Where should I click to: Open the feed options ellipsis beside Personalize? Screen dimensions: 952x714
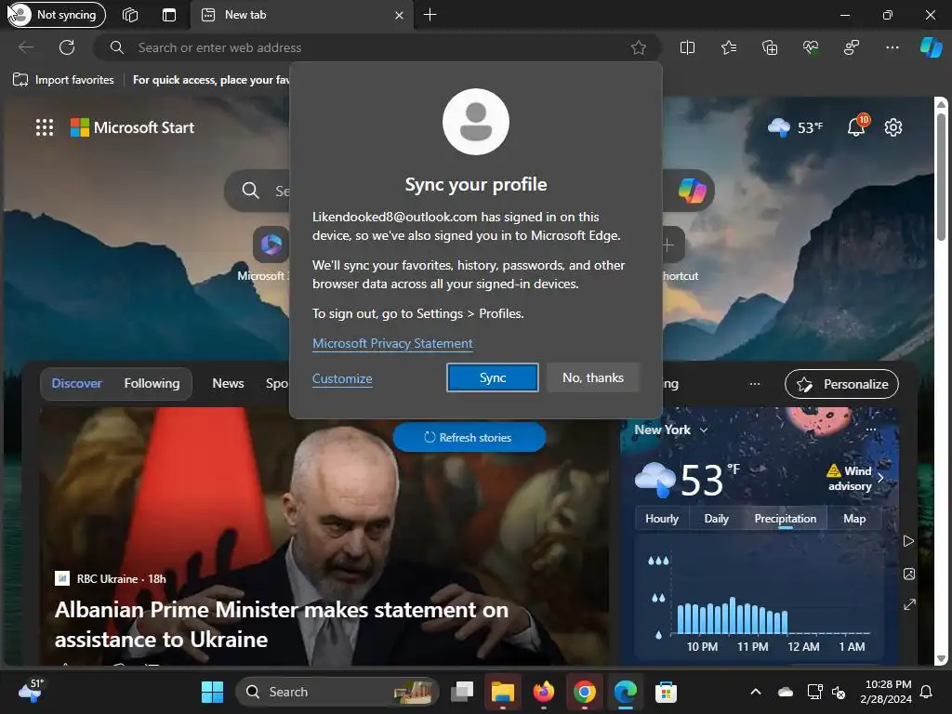[x=755, y=384]
